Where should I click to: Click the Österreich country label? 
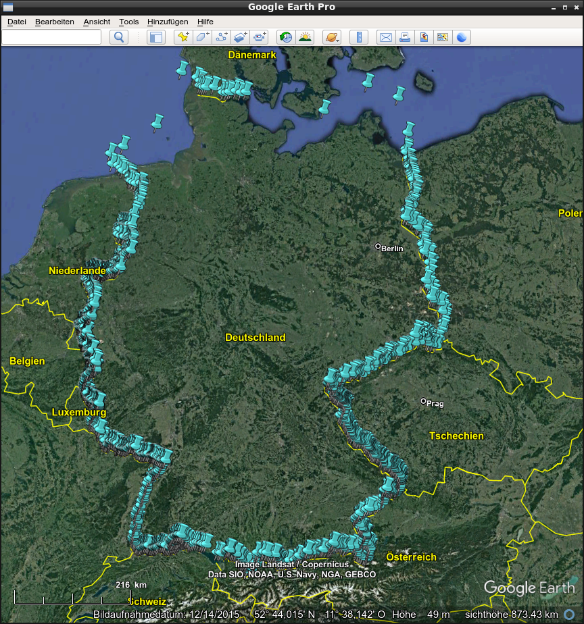(x=411, y=557)
